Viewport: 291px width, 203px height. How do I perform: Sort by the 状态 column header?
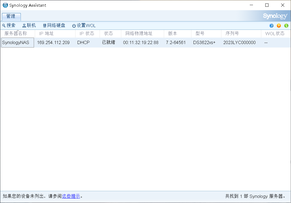(110, 34)
